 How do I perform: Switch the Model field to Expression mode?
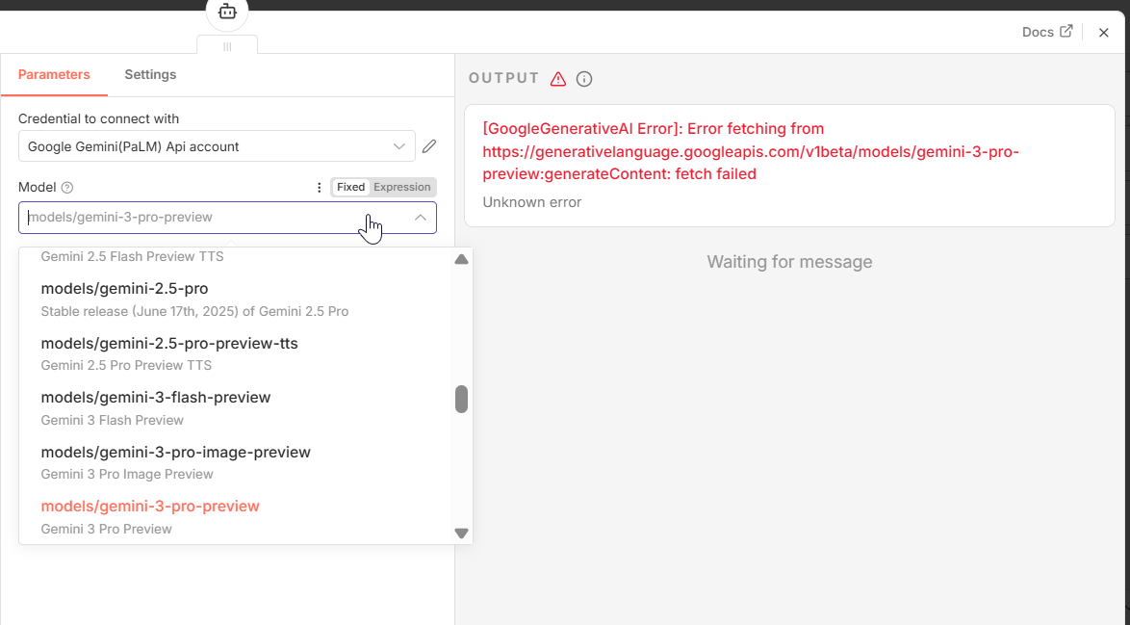[401, 187]
